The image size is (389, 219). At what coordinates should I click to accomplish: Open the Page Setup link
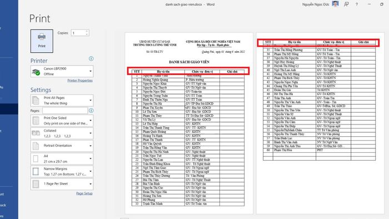(x=84, y=193)
